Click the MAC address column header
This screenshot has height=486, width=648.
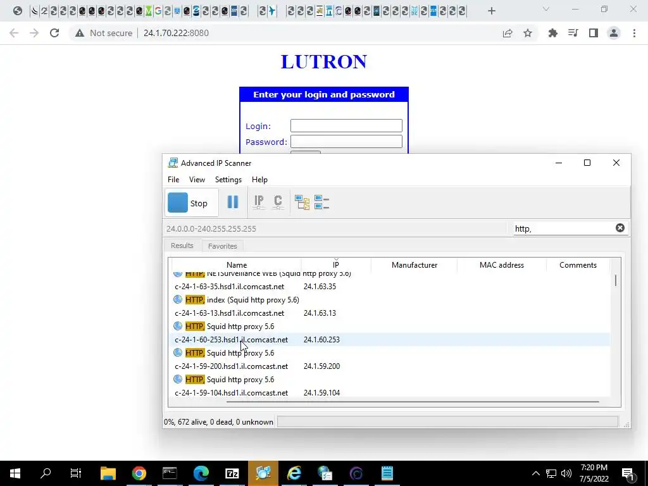coord(501,265)
